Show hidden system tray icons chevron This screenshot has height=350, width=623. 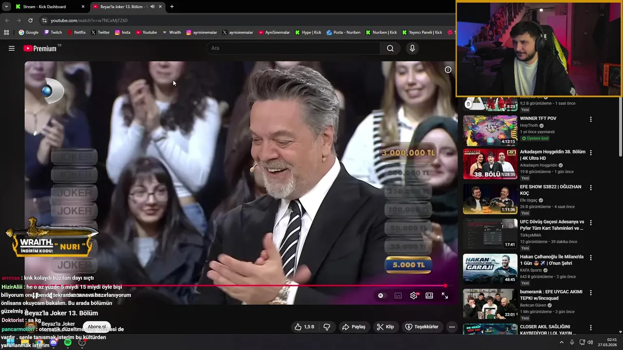561,343
